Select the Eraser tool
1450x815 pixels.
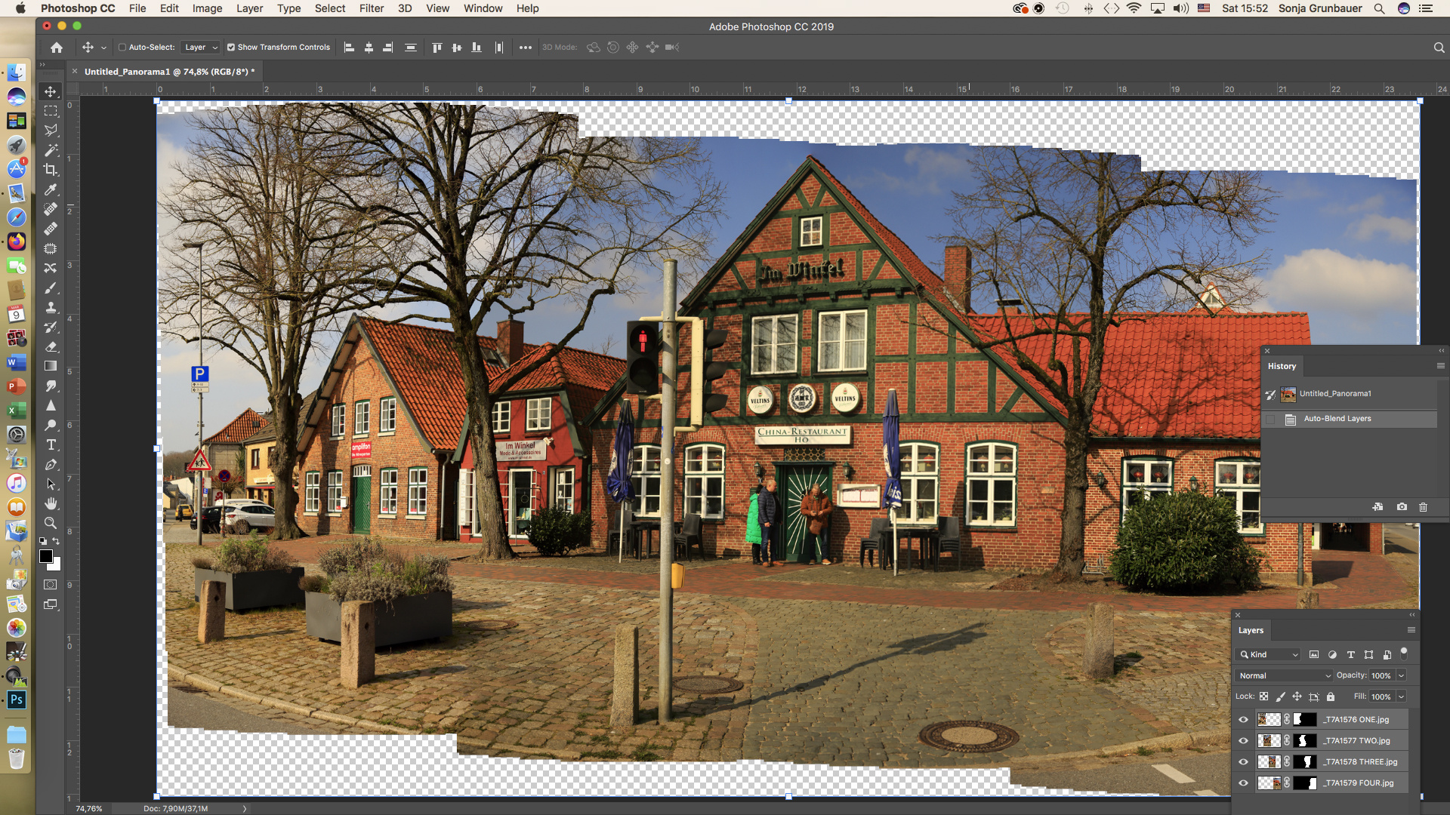51,346
